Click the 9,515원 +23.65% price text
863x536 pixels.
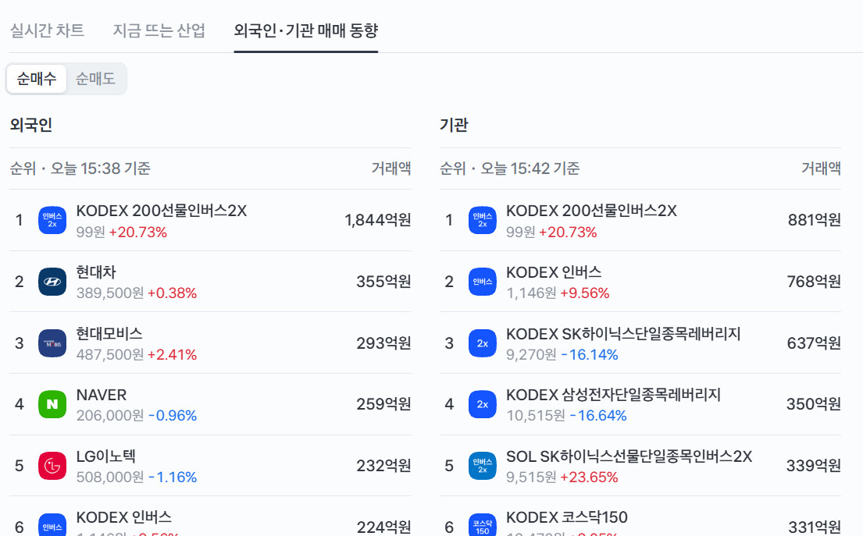click(562, 477)
